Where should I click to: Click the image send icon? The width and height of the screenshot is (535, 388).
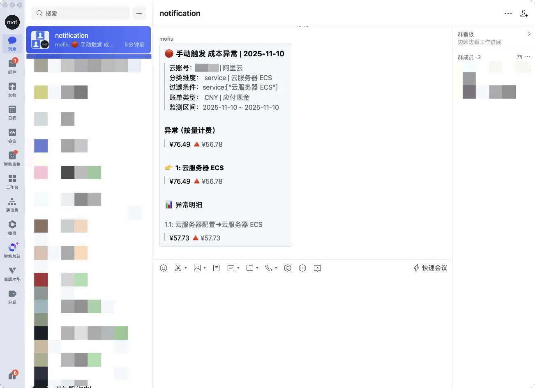[197, 268]
